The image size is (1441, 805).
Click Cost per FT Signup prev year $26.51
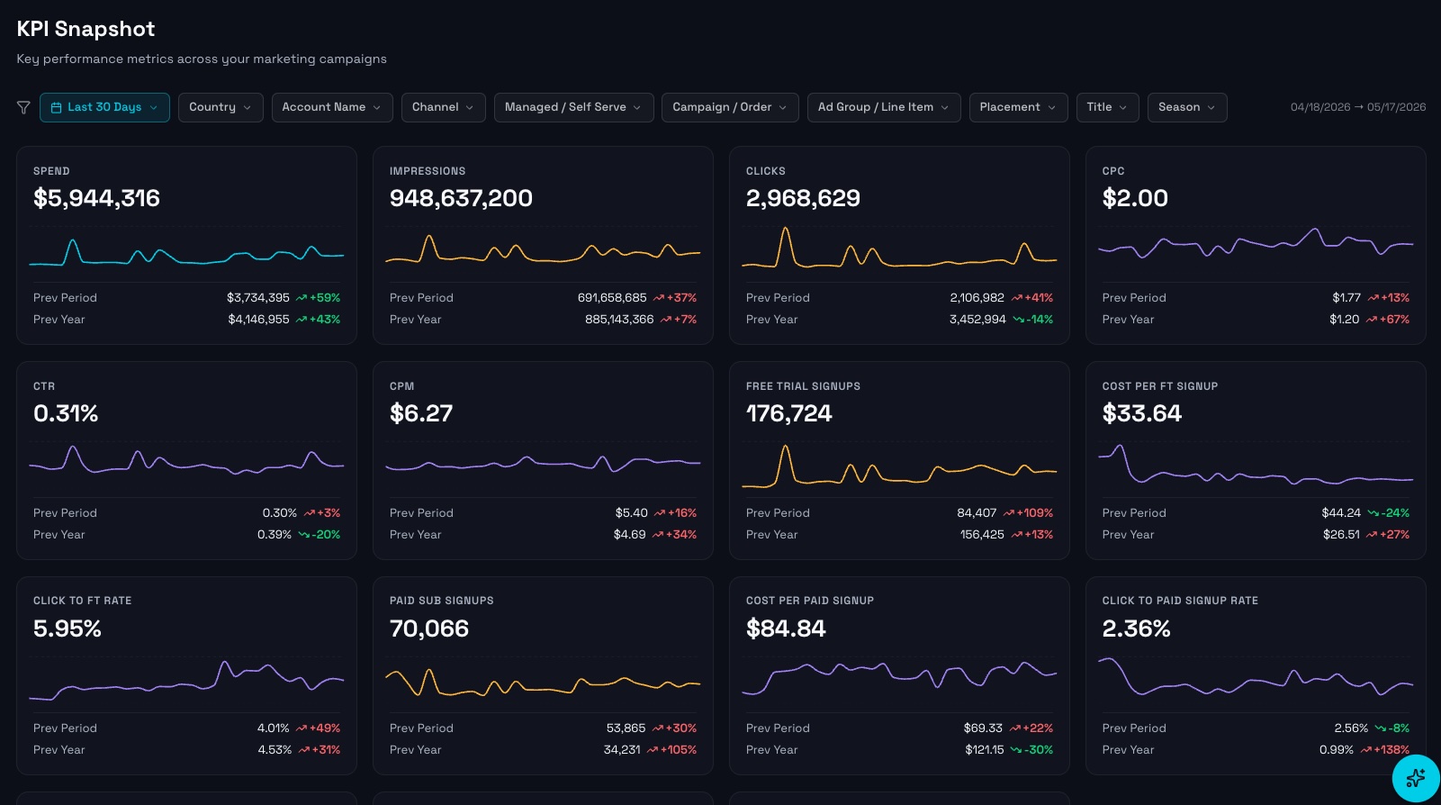(x=1341, y=535)
